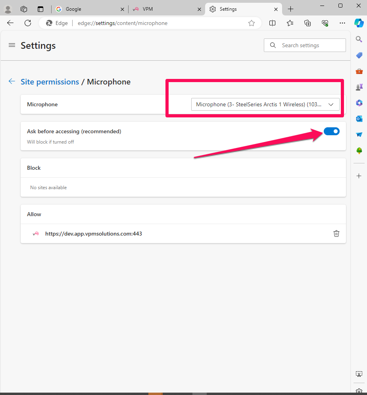Open Microsoft 365 from the sidebar
Viewport: 367px width, 395px height.
359,103
